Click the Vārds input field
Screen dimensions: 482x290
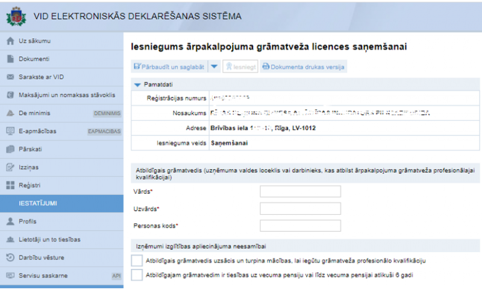tap(300, 191)
